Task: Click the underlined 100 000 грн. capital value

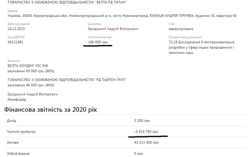Action: click(97, 42)
